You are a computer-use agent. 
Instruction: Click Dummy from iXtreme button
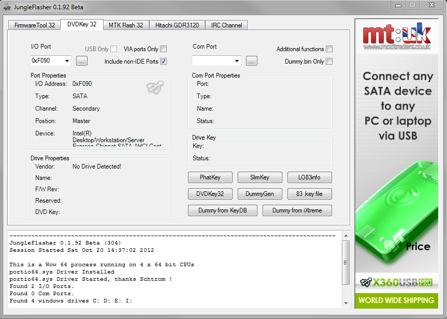point(297,210)
